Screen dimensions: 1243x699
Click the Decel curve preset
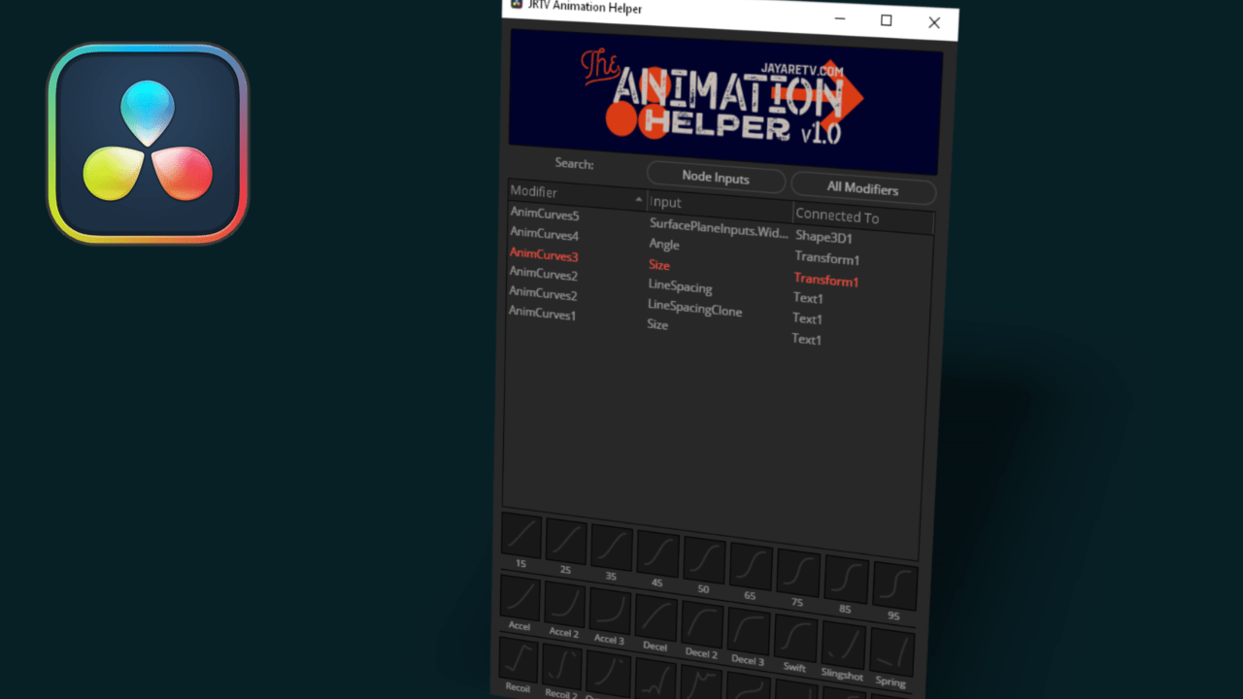click(x=655, y=621)
